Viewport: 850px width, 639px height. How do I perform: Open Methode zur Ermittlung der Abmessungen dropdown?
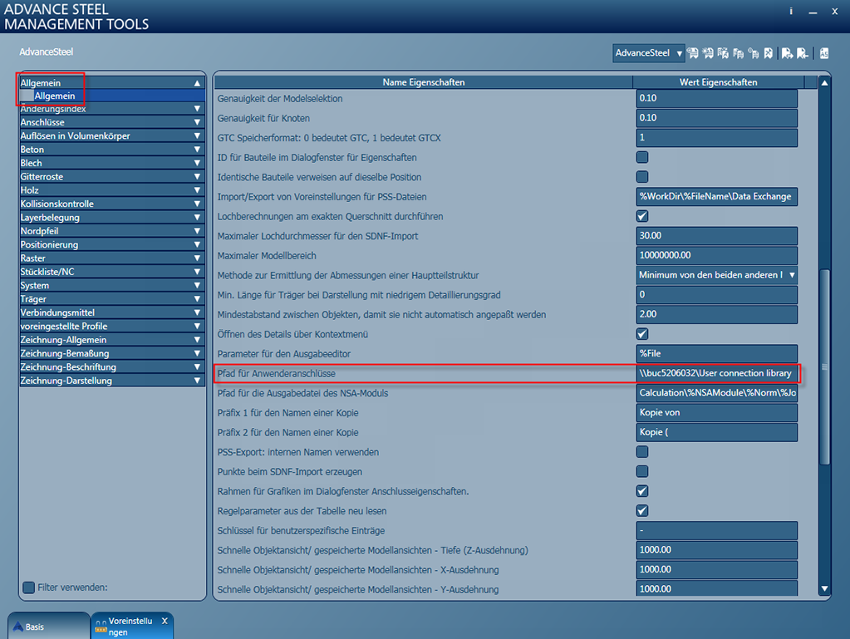pyautogui.click(x=717, y=275)
